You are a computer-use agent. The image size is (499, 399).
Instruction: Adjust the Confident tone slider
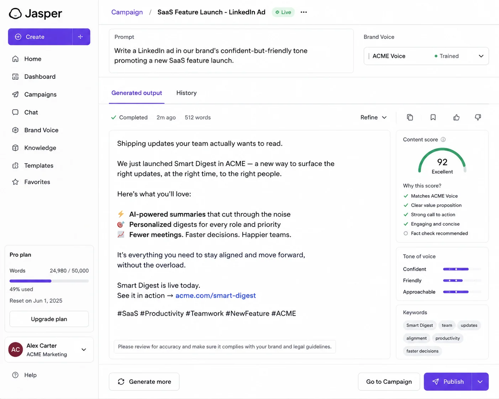[x=462, y=269]
